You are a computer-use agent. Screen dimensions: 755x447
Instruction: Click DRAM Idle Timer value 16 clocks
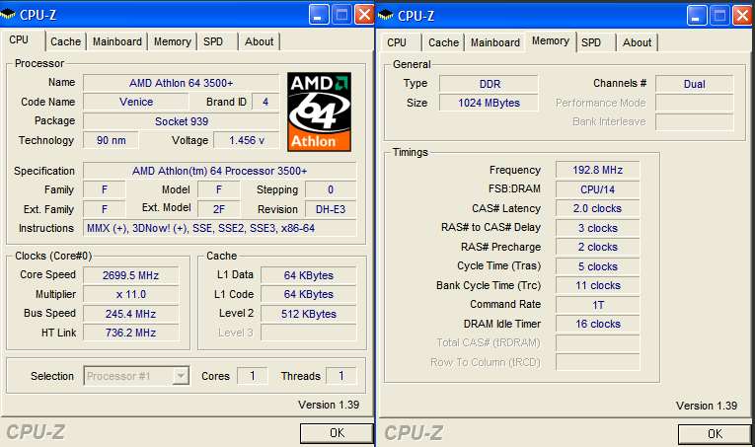click(597, 324)
